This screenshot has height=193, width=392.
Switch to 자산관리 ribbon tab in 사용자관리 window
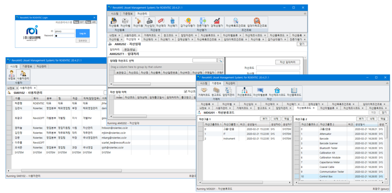(x=42, y=66)
